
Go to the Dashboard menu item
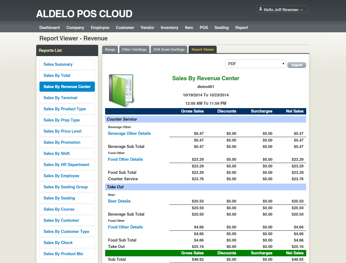[50, 28]
